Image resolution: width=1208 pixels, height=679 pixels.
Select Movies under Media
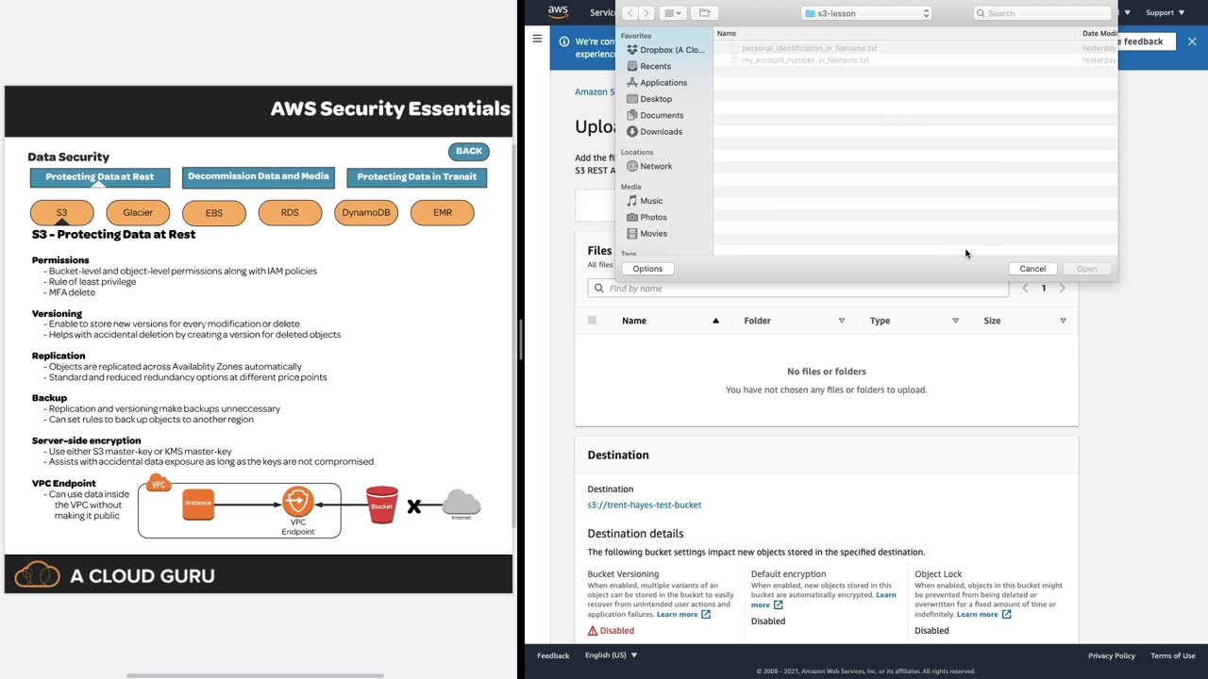pos(646,234)
